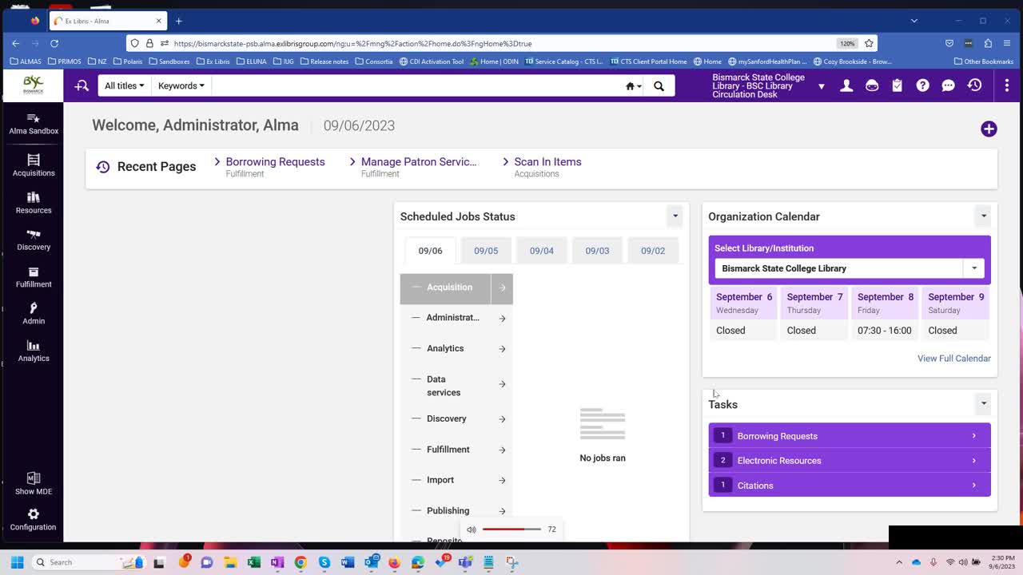
Task: Open the Electronic Resources task row
Action: (x=850, y=460)
